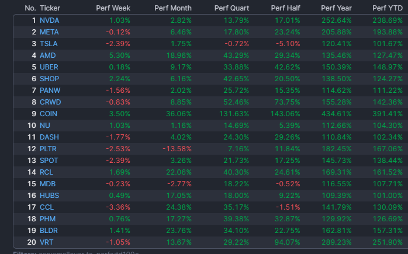The width and height of the screenshot is (408, 254).
Task: Select DASH's Perf Week value -1.77%
Action: [118, 137]
